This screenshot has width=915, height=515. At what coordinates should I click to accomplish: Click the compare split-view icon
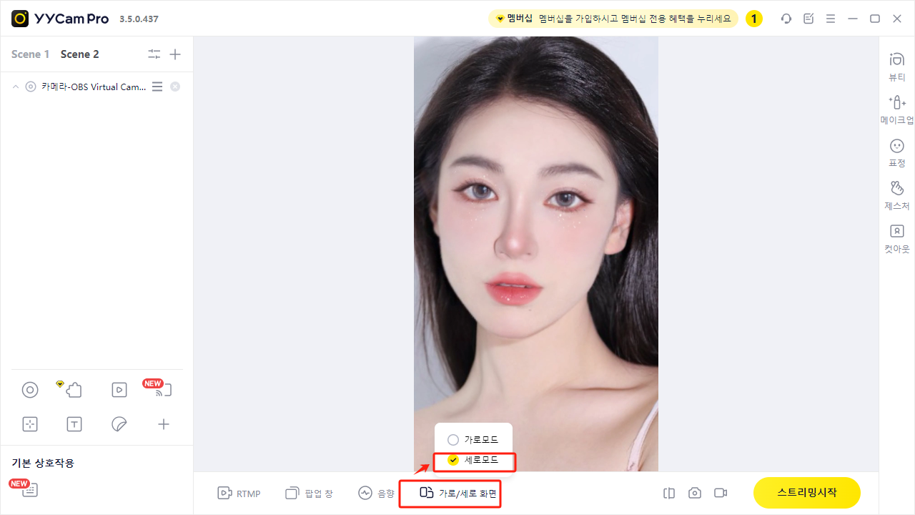pyautogui.click(x=669, y=493)
